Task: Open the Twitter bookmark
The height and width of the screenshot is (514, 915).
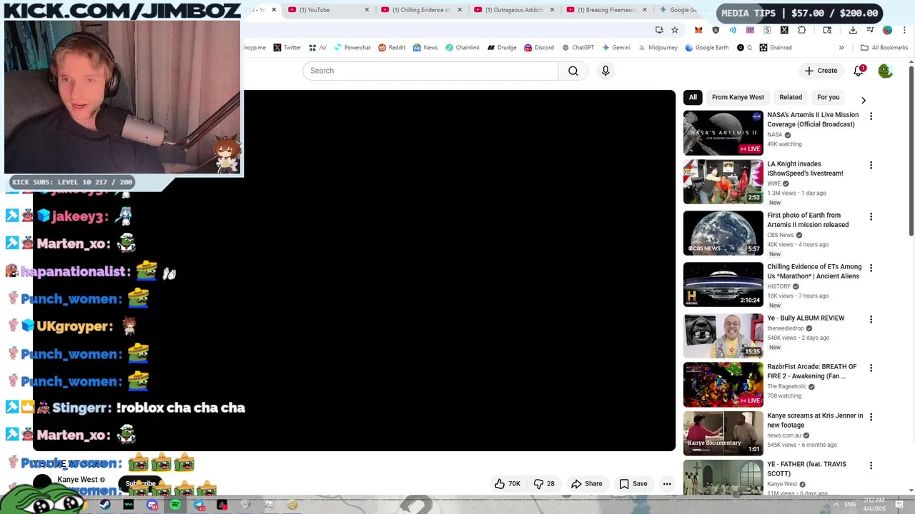Action: pyautogui.click(x=287, y=48)
